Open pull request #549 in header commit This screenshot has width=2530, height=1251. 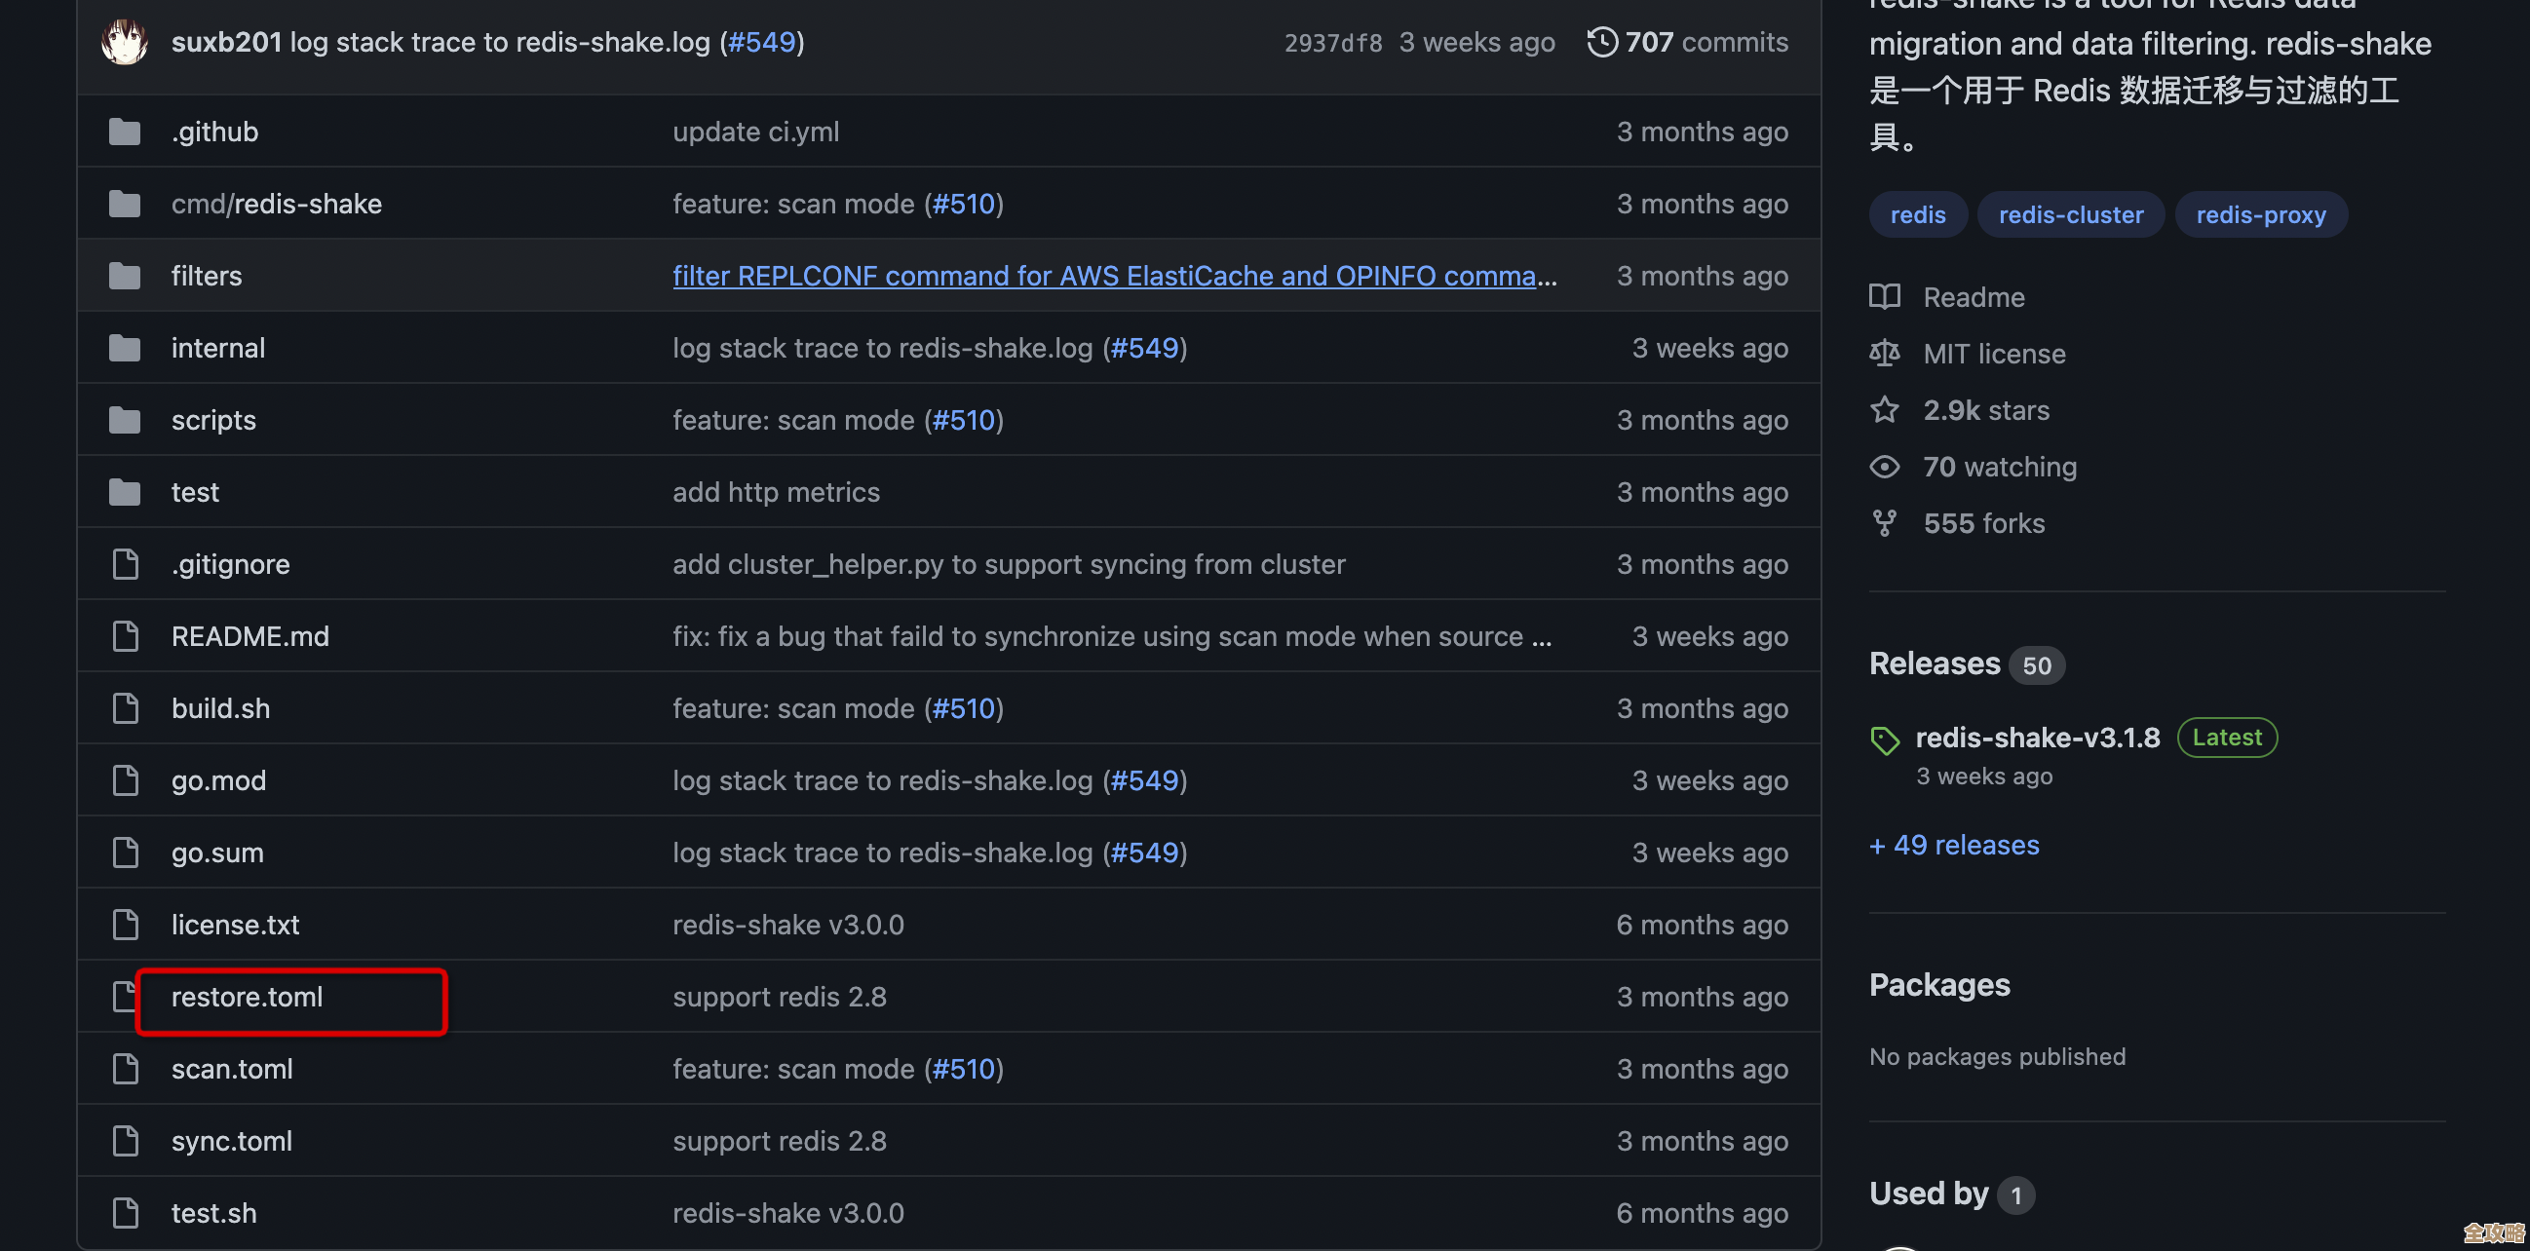[x=761, y=41]
